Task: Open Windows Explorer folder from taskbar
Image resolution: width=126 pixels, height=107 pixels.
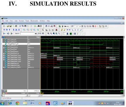Action: [x=25, y=103]
